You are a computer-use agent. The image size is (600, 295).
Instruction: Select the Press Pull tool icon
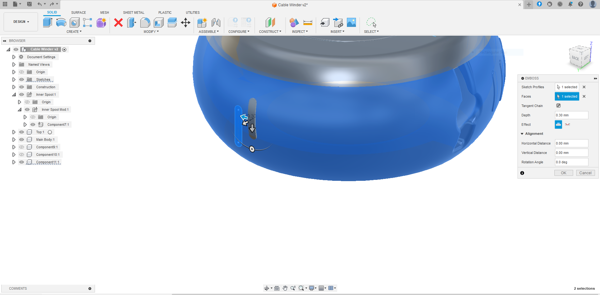132,23
